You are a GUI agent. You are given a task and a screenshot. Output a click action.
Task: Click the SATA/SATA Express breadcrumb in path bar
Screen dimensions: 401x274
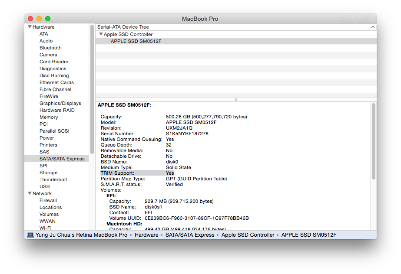[190, 235]
